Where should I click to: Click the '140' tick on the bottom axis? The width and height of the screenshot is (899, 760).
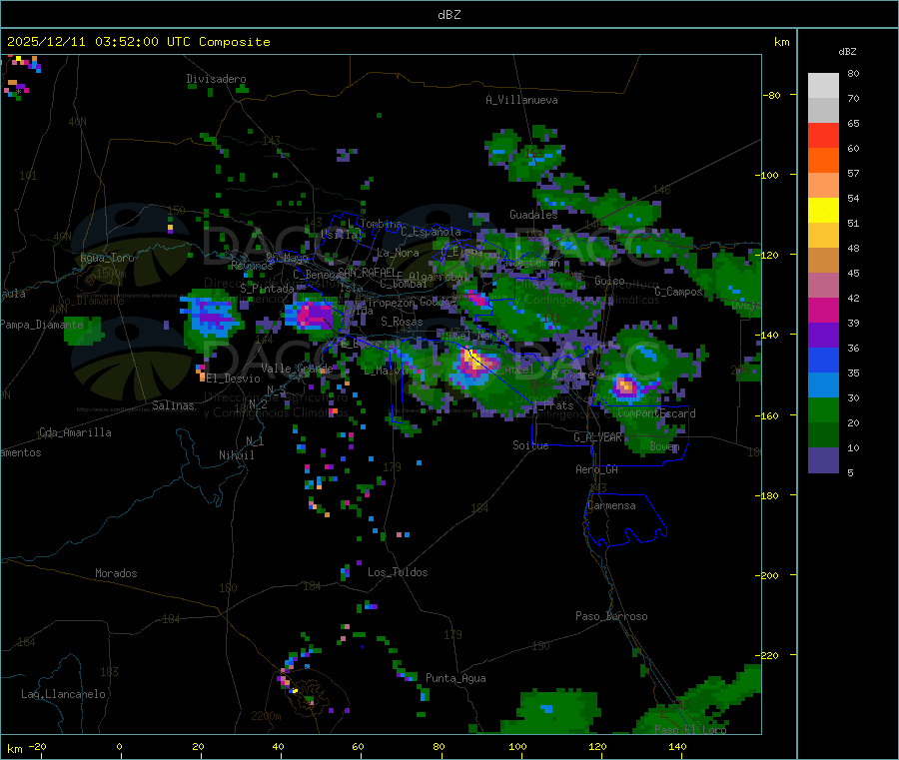(677, 747)
